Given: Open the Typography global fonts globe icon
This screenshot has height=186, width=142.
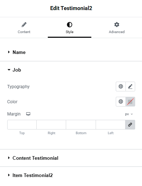Looking at the screenshot, I should coord(121,86).
